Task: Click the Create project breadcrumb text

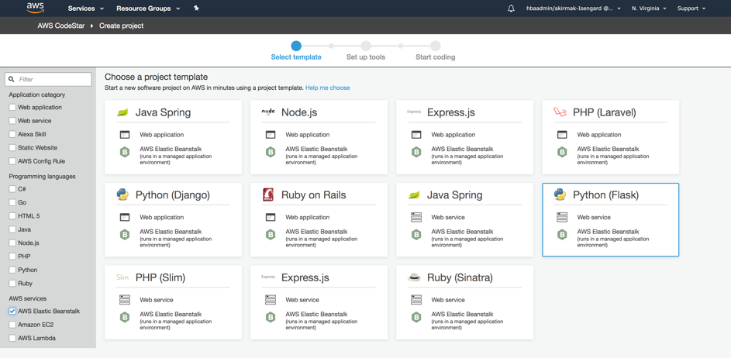Action: [121, 26]
